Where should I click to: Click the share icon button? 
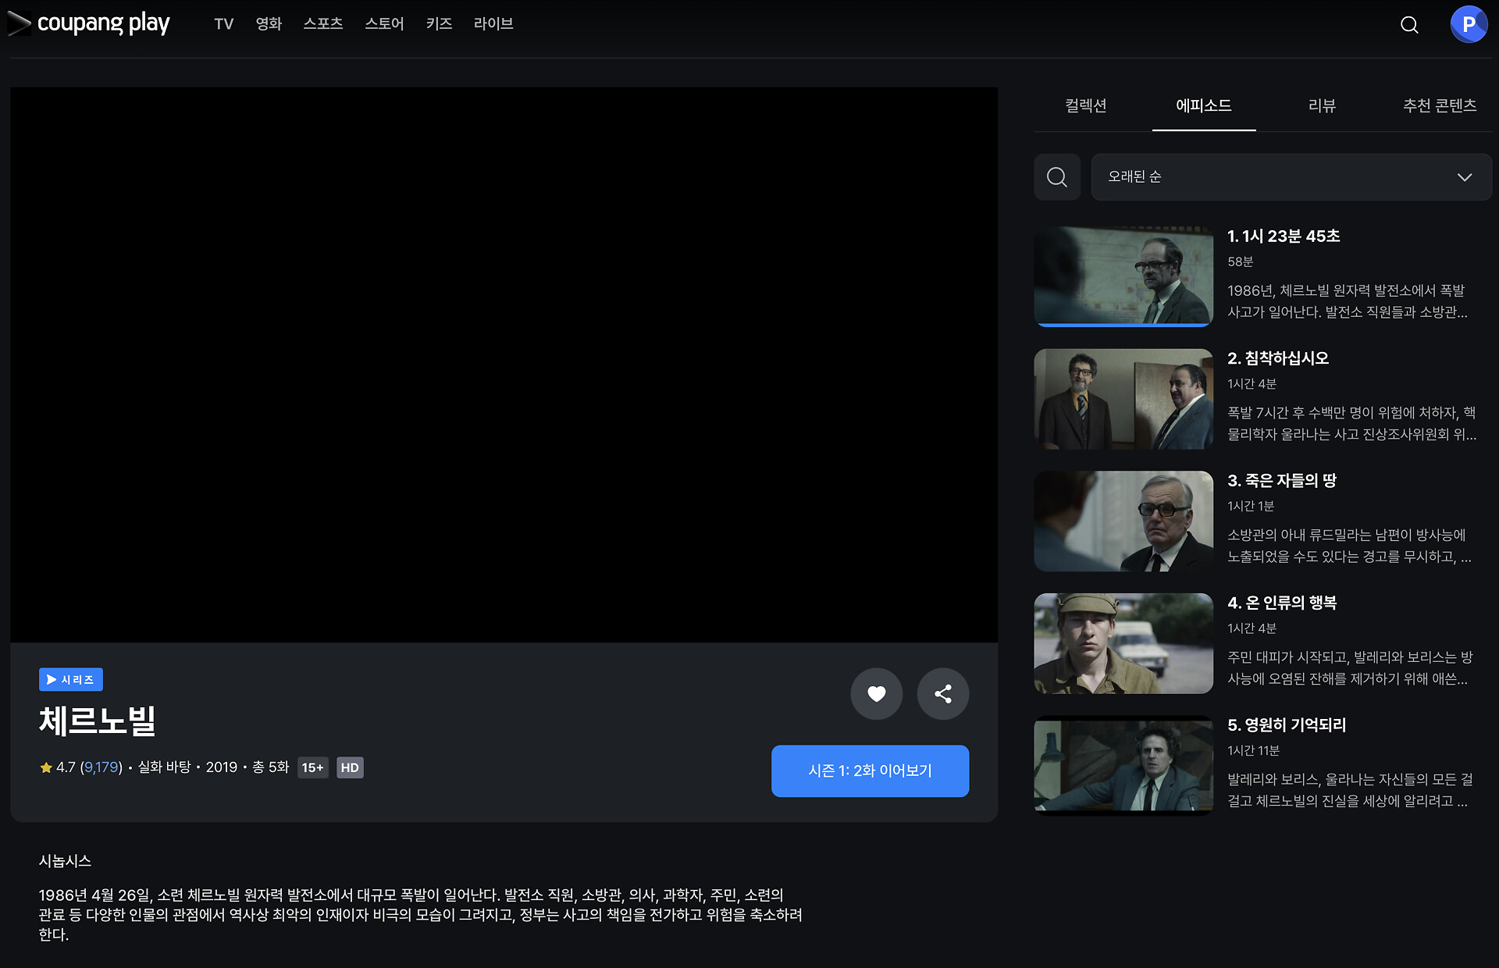pyautogui.click(x=942, y=693)
